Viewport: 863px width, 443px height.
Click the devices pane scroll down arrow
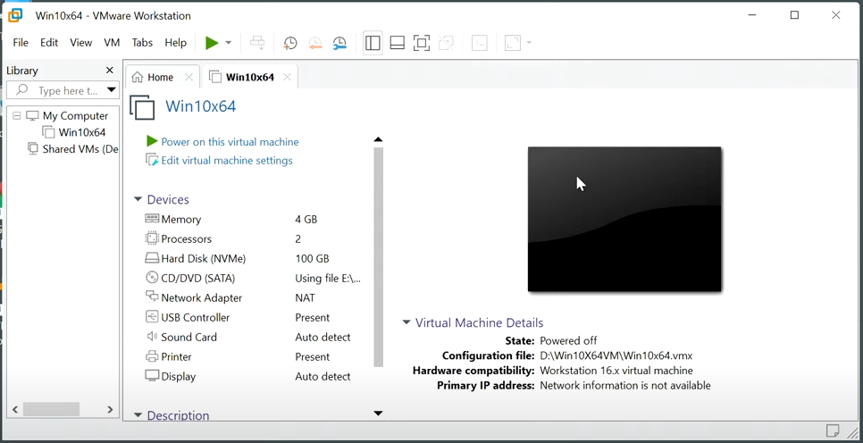pos(378,414)
